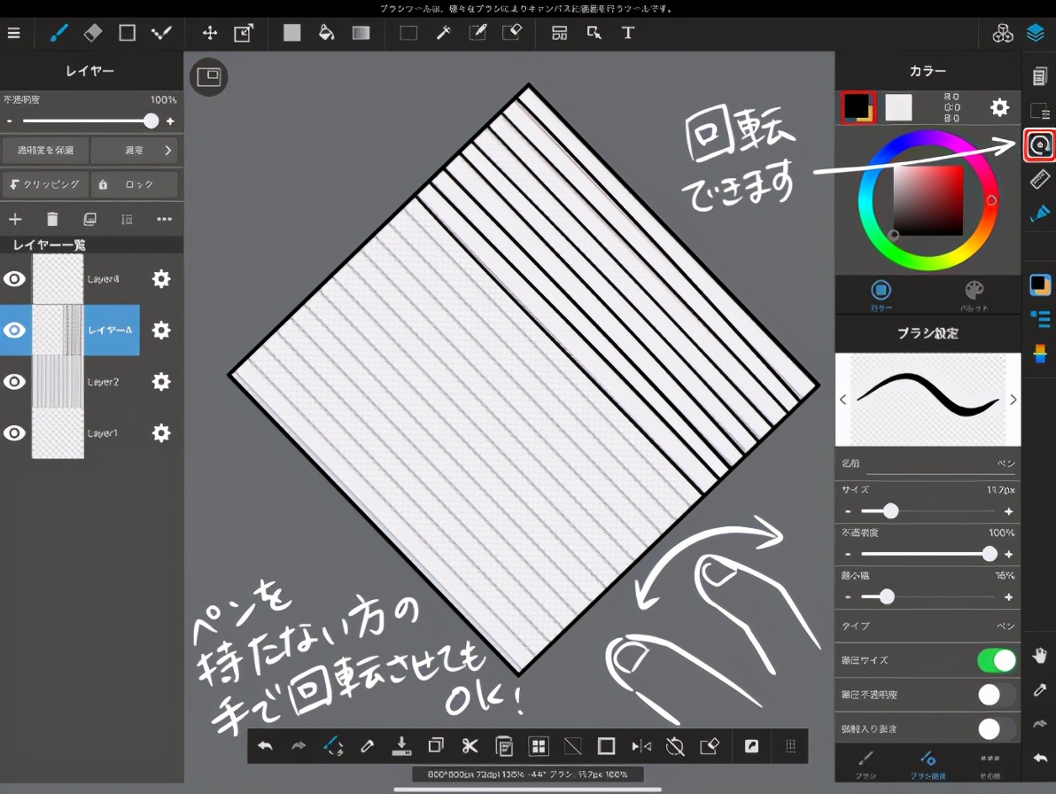Enable the pressure opacity toggle
1056x794 pixels.
pos(997,695)
